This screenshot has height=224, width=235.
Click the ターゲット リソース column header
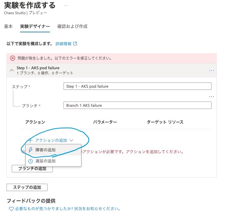tap(165, 122)
